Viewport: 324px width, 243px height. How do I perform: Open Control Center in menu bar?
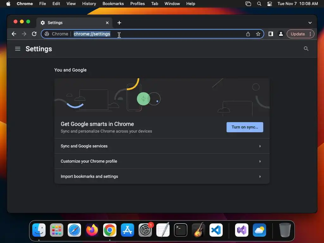(x=270, y=4)
